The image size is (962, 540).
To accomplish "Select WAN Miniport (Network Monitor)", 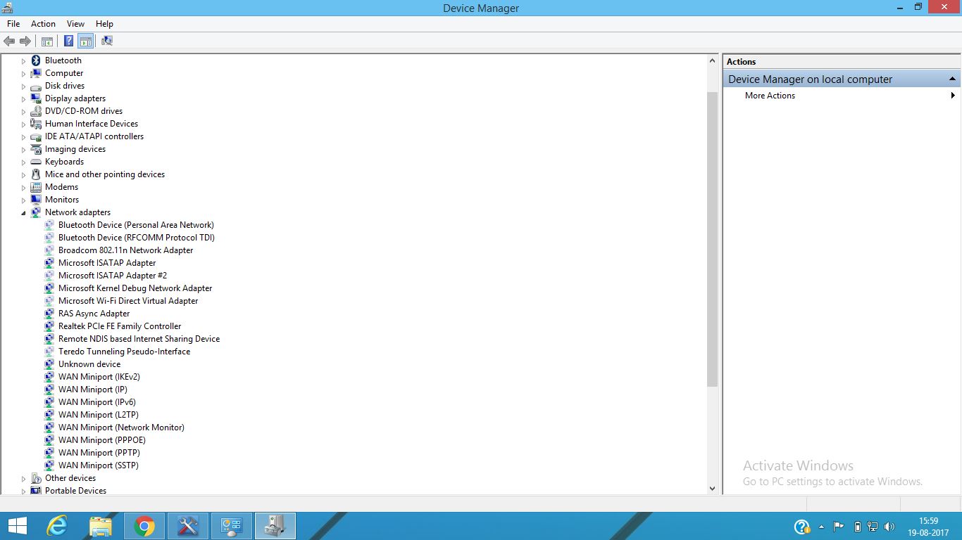I will tap(121, 427).
